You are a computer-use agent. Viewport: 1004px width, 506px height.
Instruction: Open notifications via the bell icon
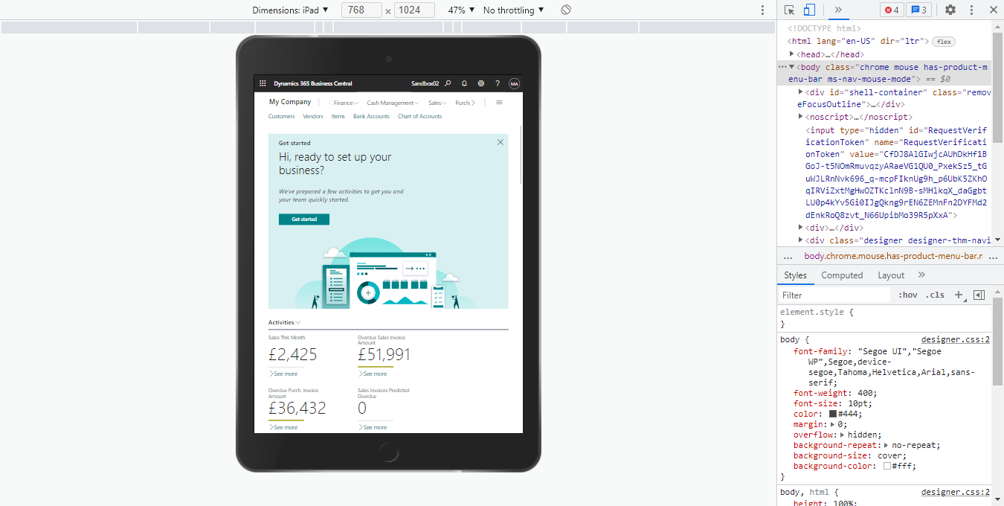point(464,83)
